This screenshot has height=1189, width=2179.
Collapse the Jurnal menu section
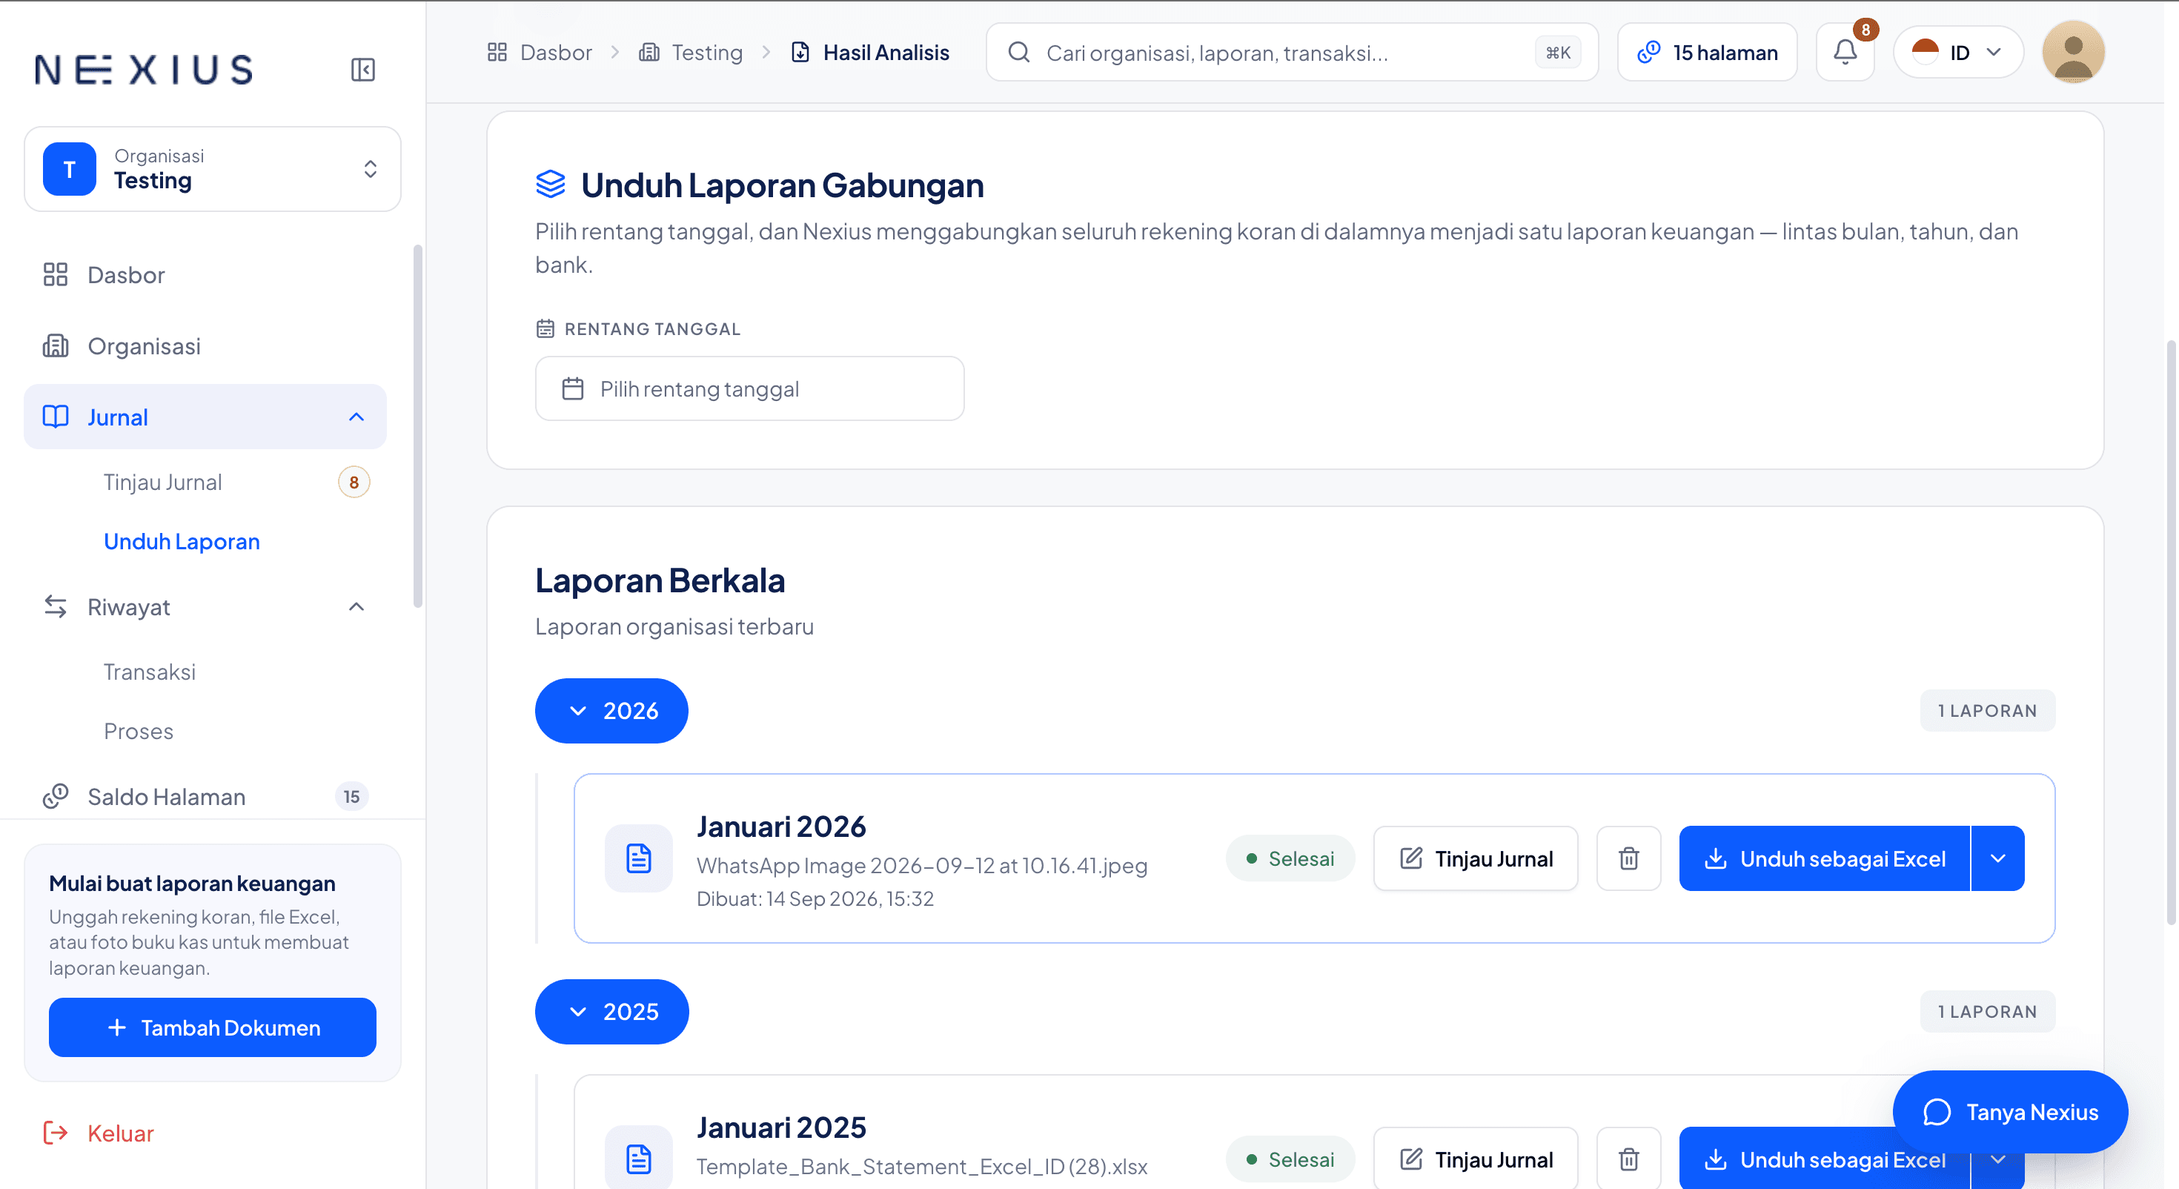pyautogui.click(x=356, y=417)
